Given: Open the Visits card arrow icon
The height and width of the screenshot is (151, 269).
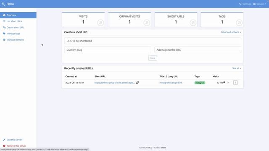Looking at the screenshot, I should [100, 23].
